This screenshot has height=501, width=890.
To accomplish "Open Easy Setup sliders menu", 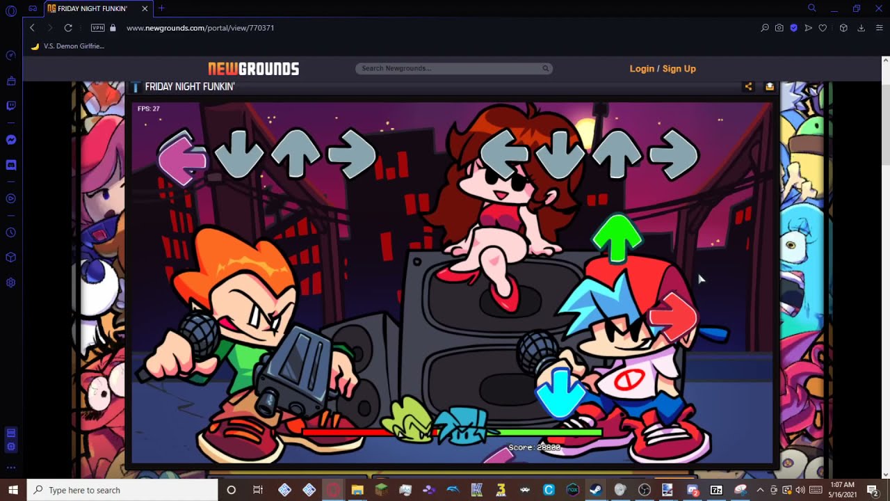I will (x=879, y=28).
